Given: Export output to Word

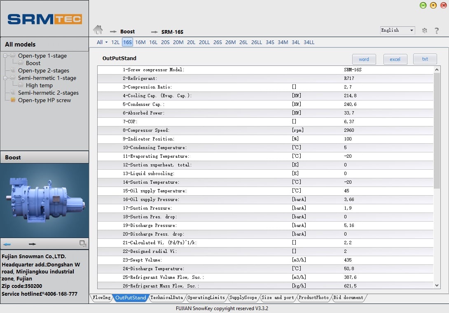Looking at the screenshot, I should tap(364, 59).
